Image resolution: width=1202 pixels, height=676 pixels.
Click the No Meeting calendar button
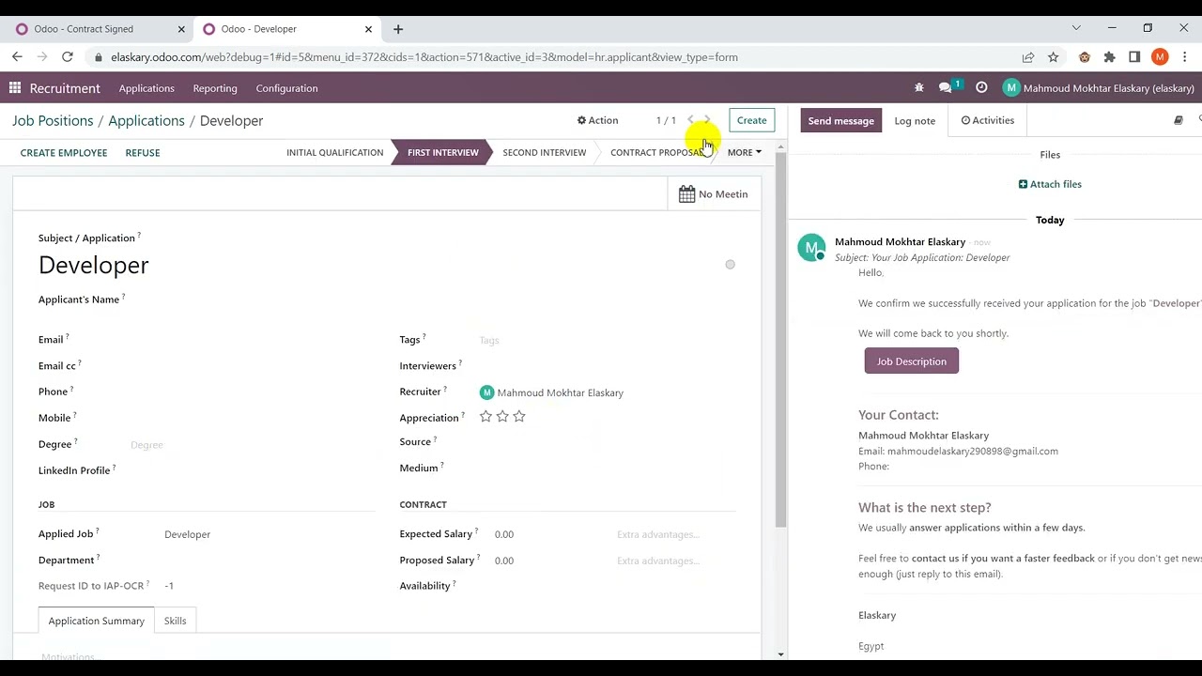[714, 194]
